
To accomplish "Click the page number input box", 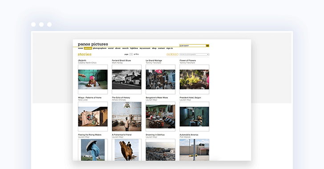I will point(131,54).
